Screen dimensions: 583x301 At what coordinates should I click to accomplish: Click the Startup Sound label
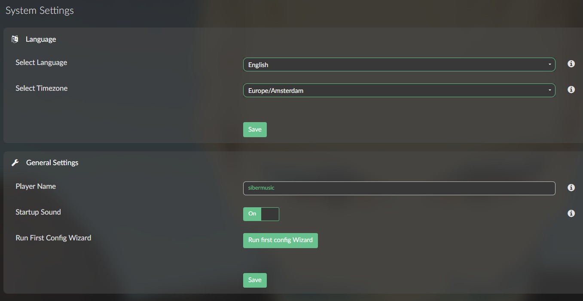(x=38, y=212)
